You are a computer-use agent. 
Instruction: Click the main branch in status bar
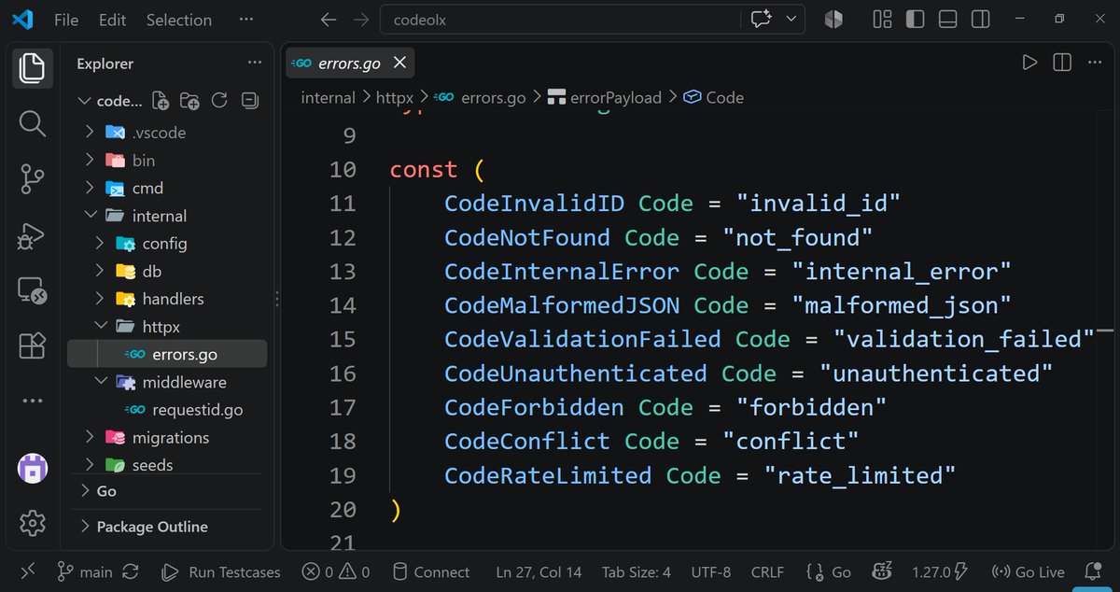pos(84,571)
